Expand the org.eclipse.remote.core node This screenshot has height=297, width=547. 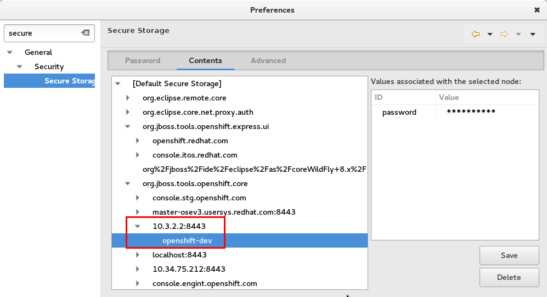128,98
